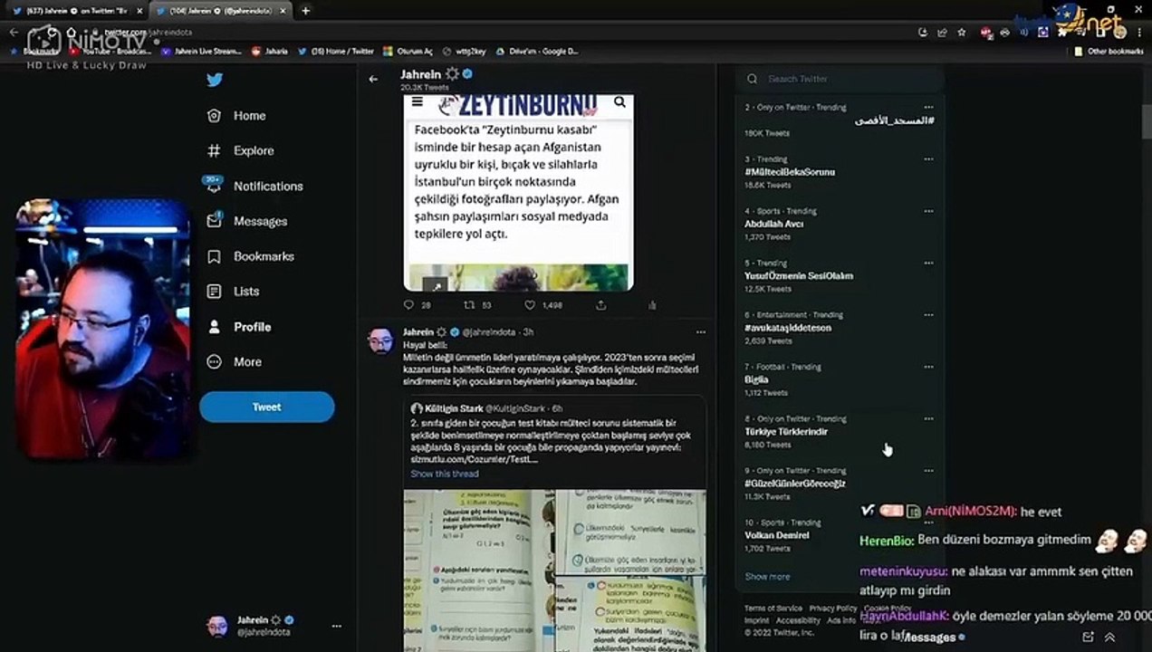Open a new browser tab with plus
Viewport: 1152px width, 652px height.
coord(305,11)
